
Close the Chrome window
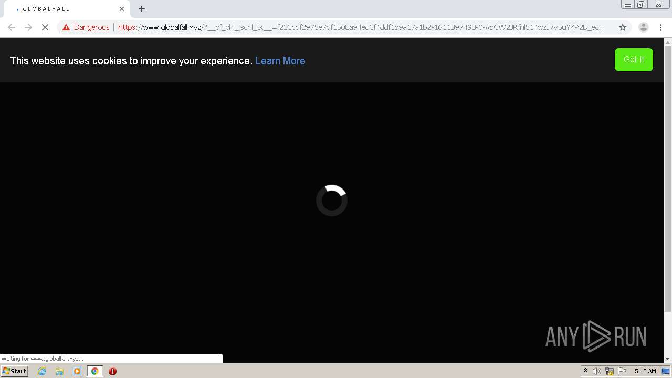coord(658,5)
